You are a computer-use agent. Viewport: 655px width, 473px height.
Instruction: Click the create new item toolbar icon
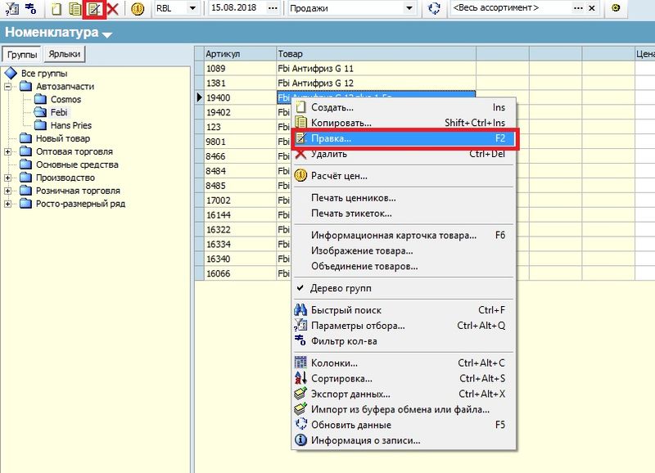click(56, 8)
